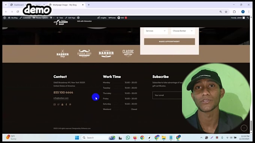Screen dimensions: 255x143
Task: Open the WordPress logo menu in admin bar
Action: [x=4, y=18]
